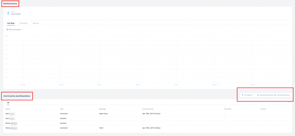Select the row with message "Test!"

click(101, 127)
